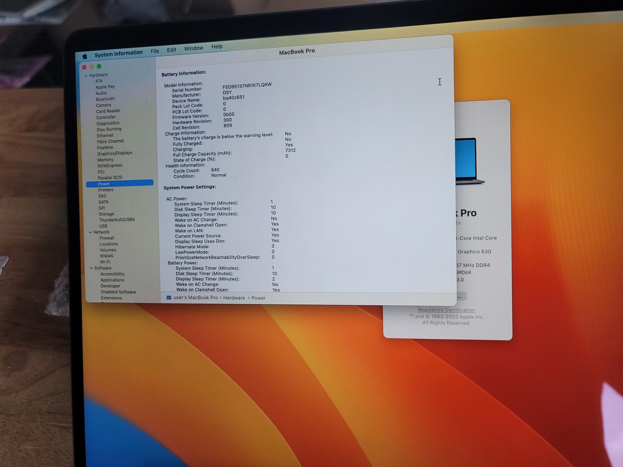Select Wi-Fi under Network
The width and height of the screenshot is (623, 467).
[x=105, y=262]
